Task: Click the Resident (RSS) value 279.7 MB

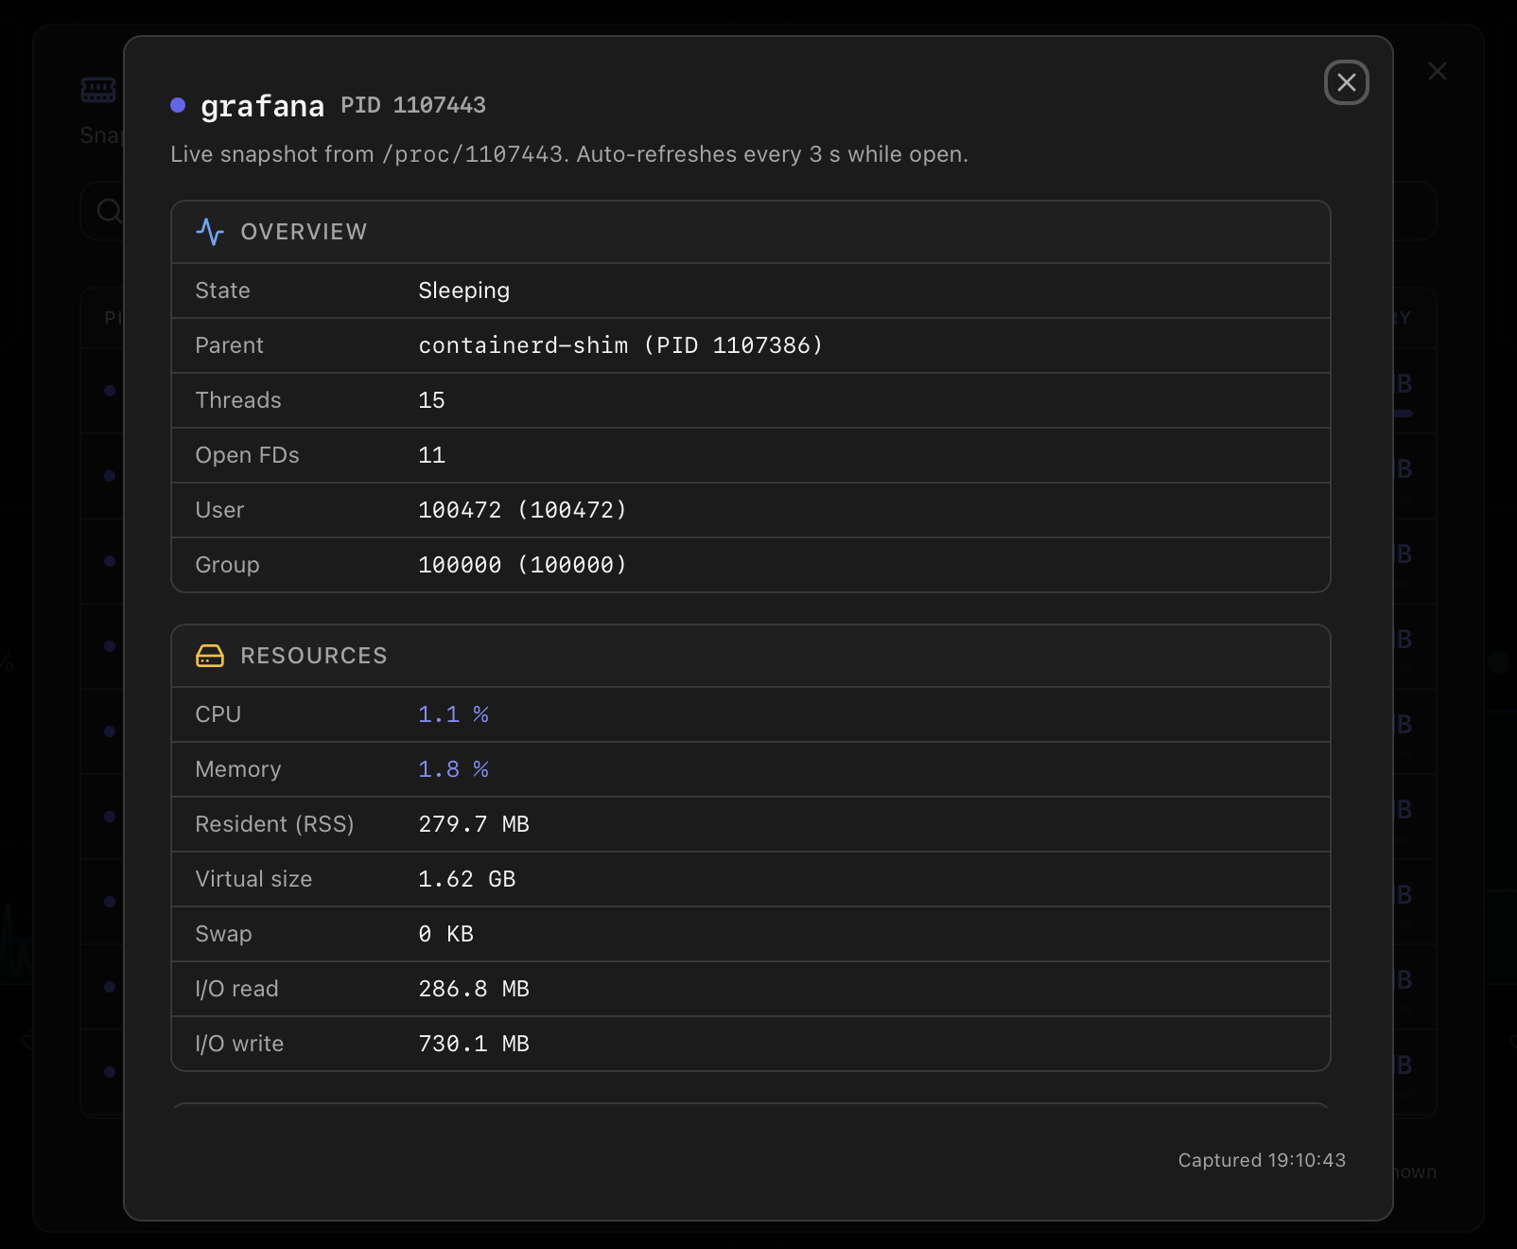Action: pyautogui.click(x=474, y=824)
